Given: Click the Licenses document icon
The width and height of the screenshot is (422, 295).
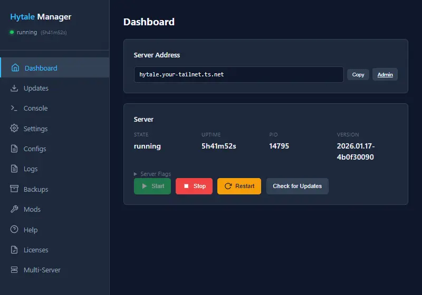Looking at the screenshot, I should pyautogui.click(x=14, y=250).
